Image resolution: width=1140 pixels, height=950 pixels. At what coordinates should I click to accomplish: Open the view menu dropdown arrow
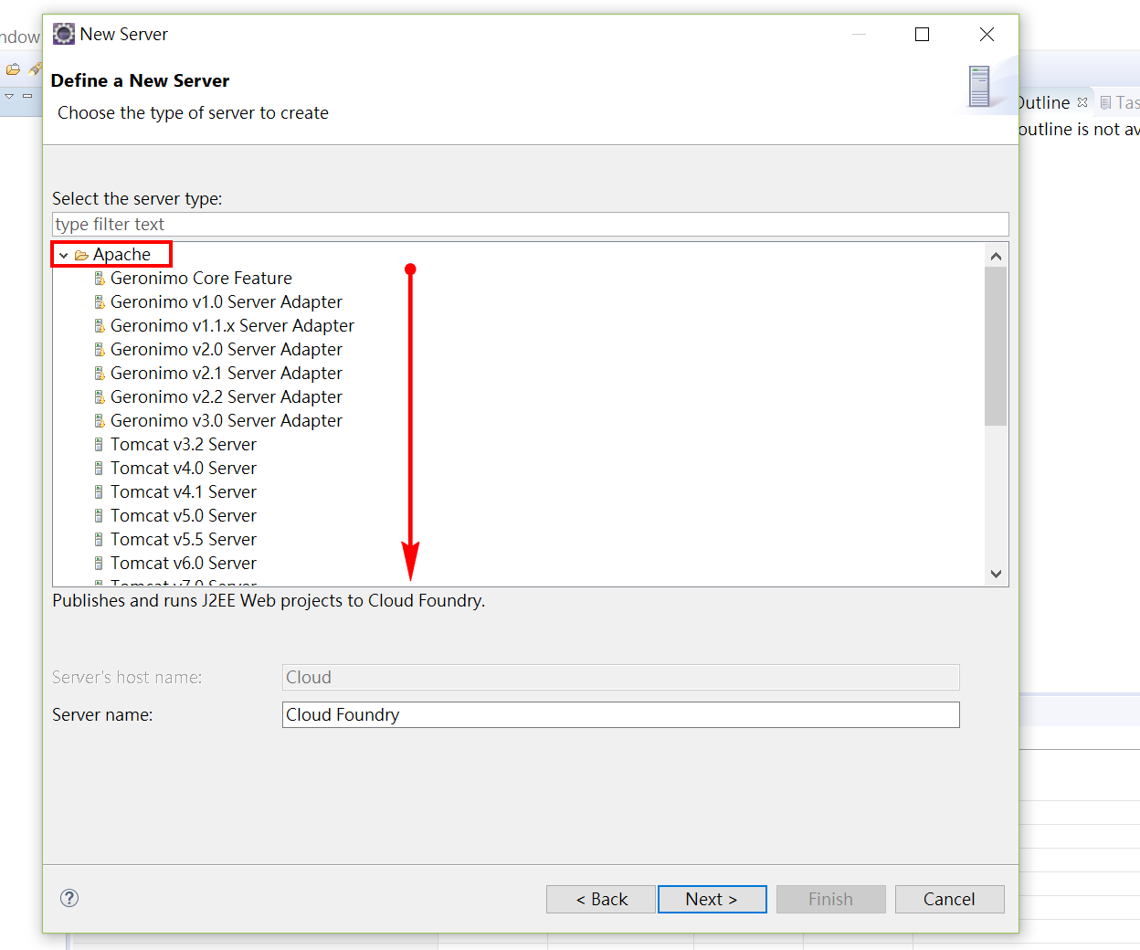click(8, 95)
